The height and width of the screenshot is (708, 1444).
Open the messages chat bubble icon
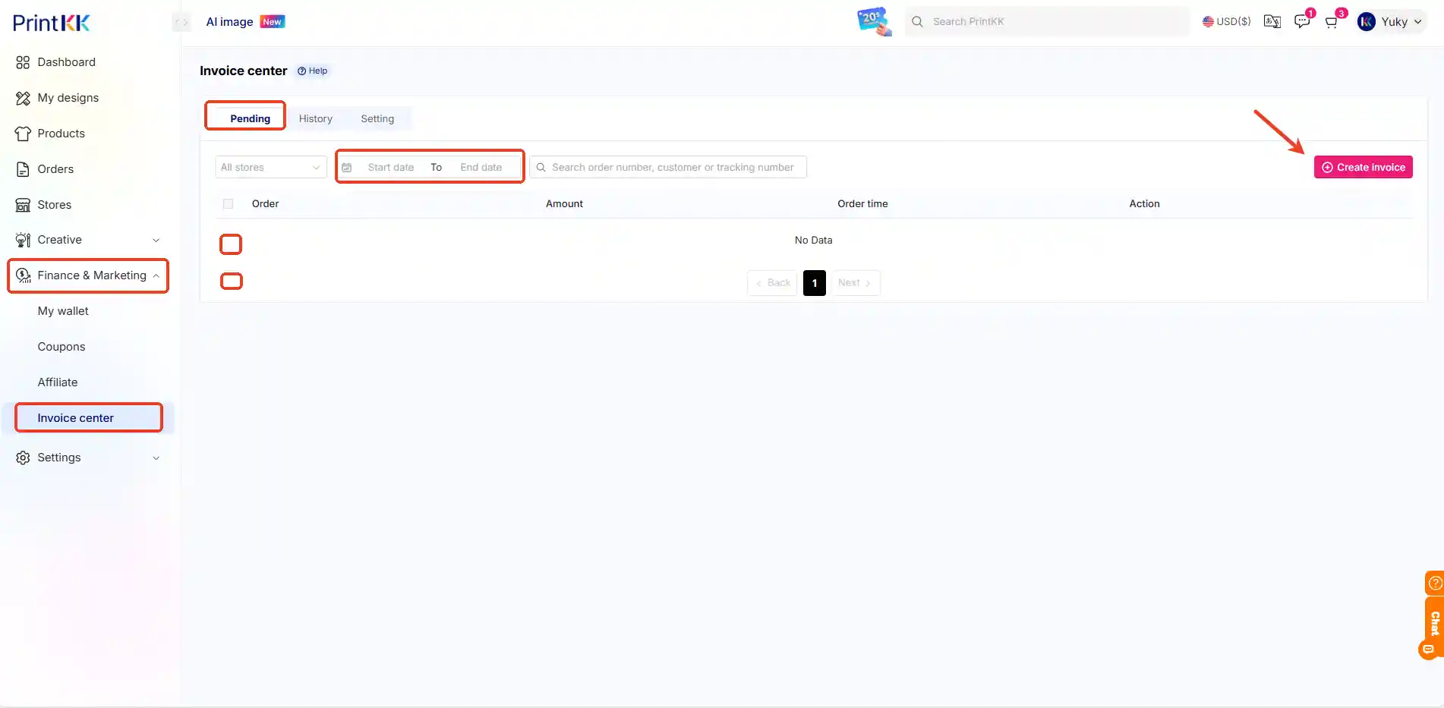tap(1301, 21)
